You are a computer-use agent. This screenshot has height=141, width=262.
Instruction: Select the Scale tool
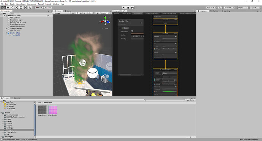click(17, 8)
